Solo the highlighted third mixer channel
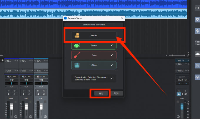Viewport: 200px width, 119px height. (x=44, y=91)
